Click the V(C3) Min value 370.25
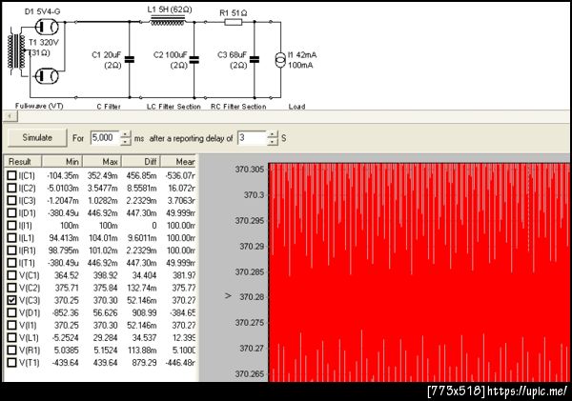 [67, 300]
